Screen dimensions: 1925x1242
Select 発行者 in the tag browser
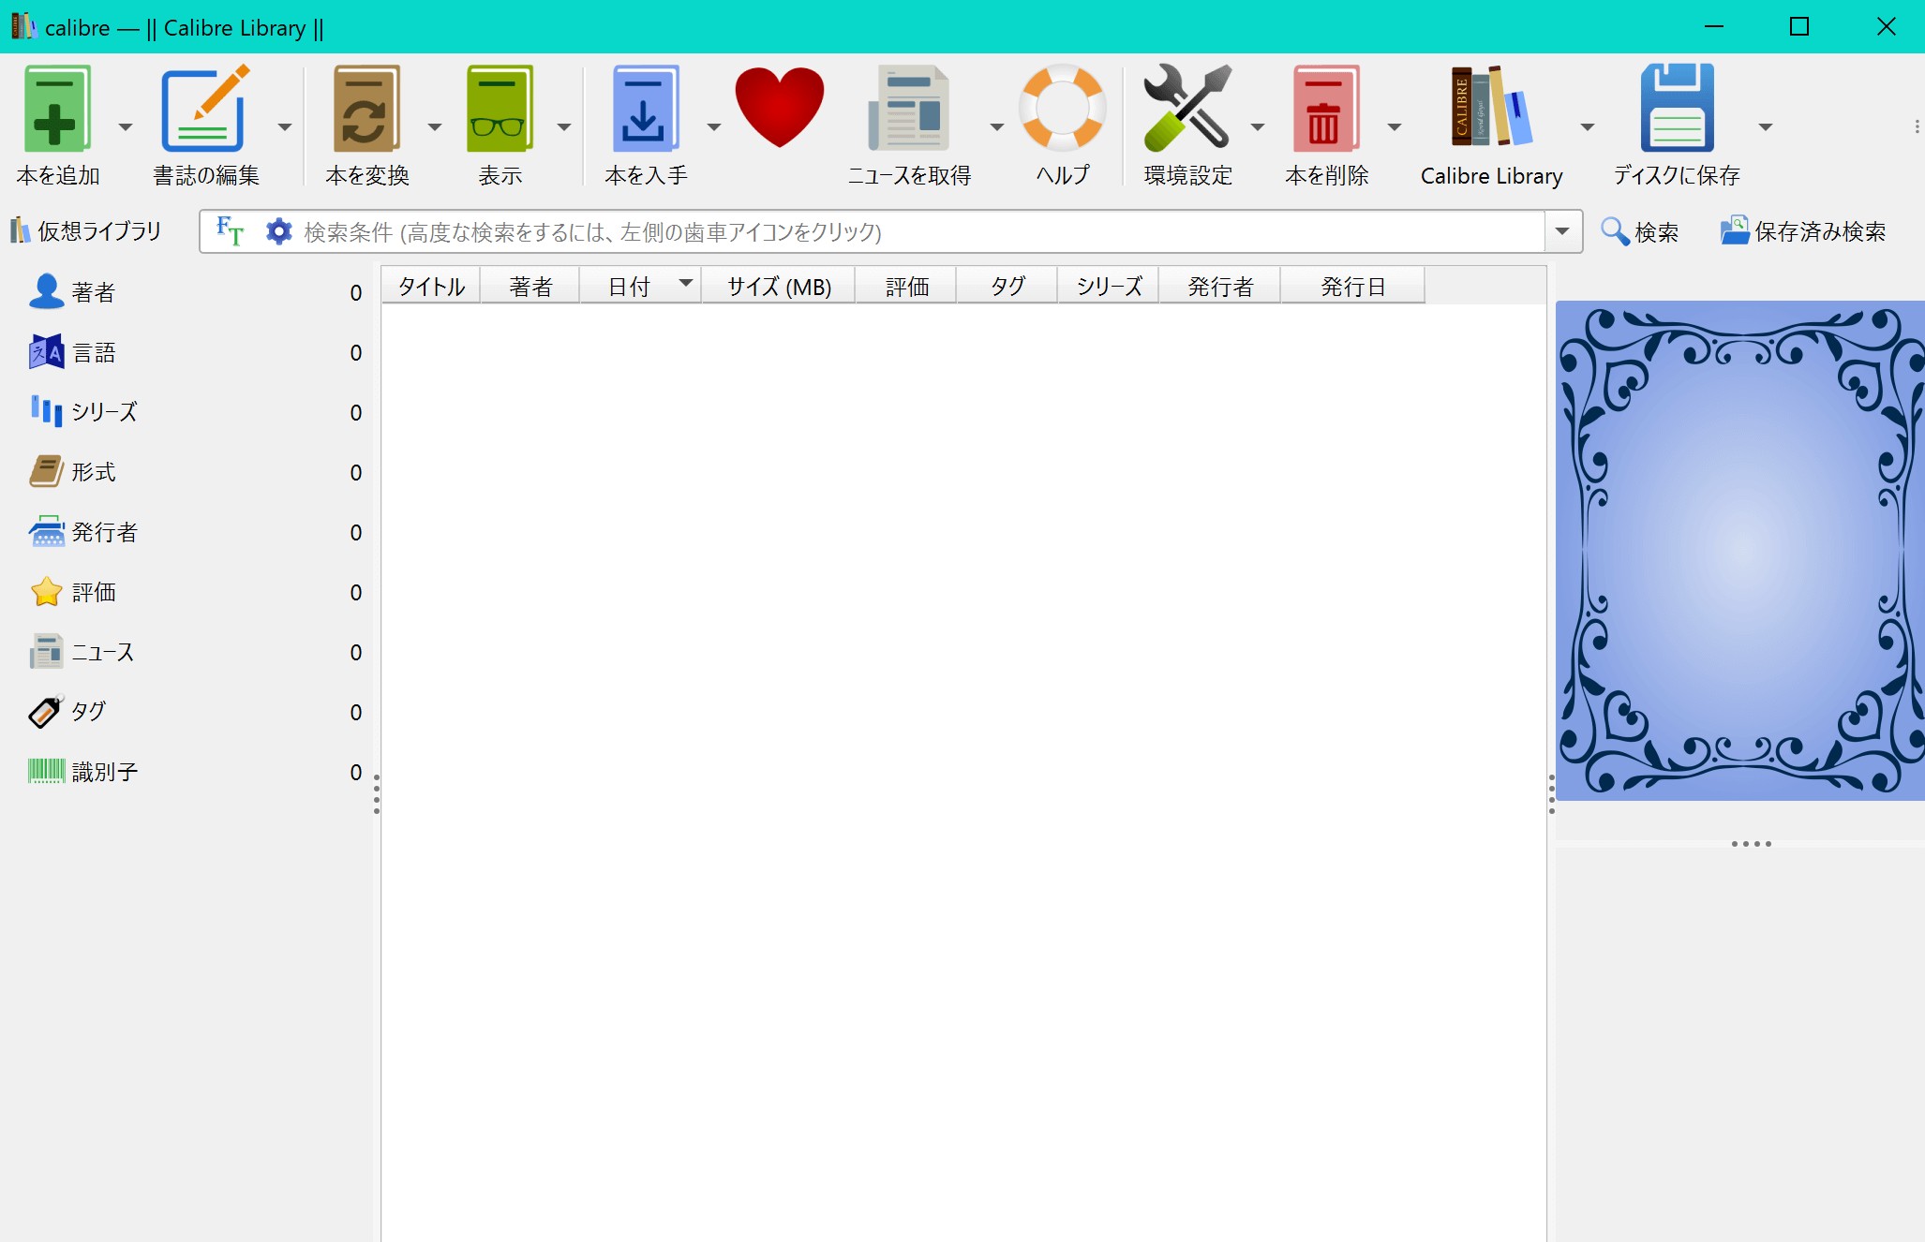click(194, 532)
